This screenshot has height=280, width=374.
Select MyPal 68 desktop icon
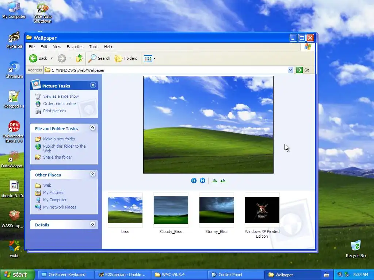tap(14, 40)
